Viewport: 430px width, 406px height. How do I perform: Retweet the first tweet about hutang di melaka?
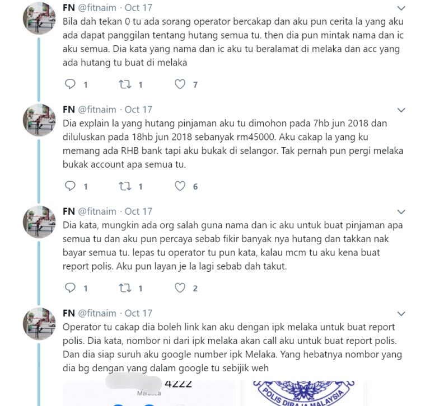[x=125, y=84]
